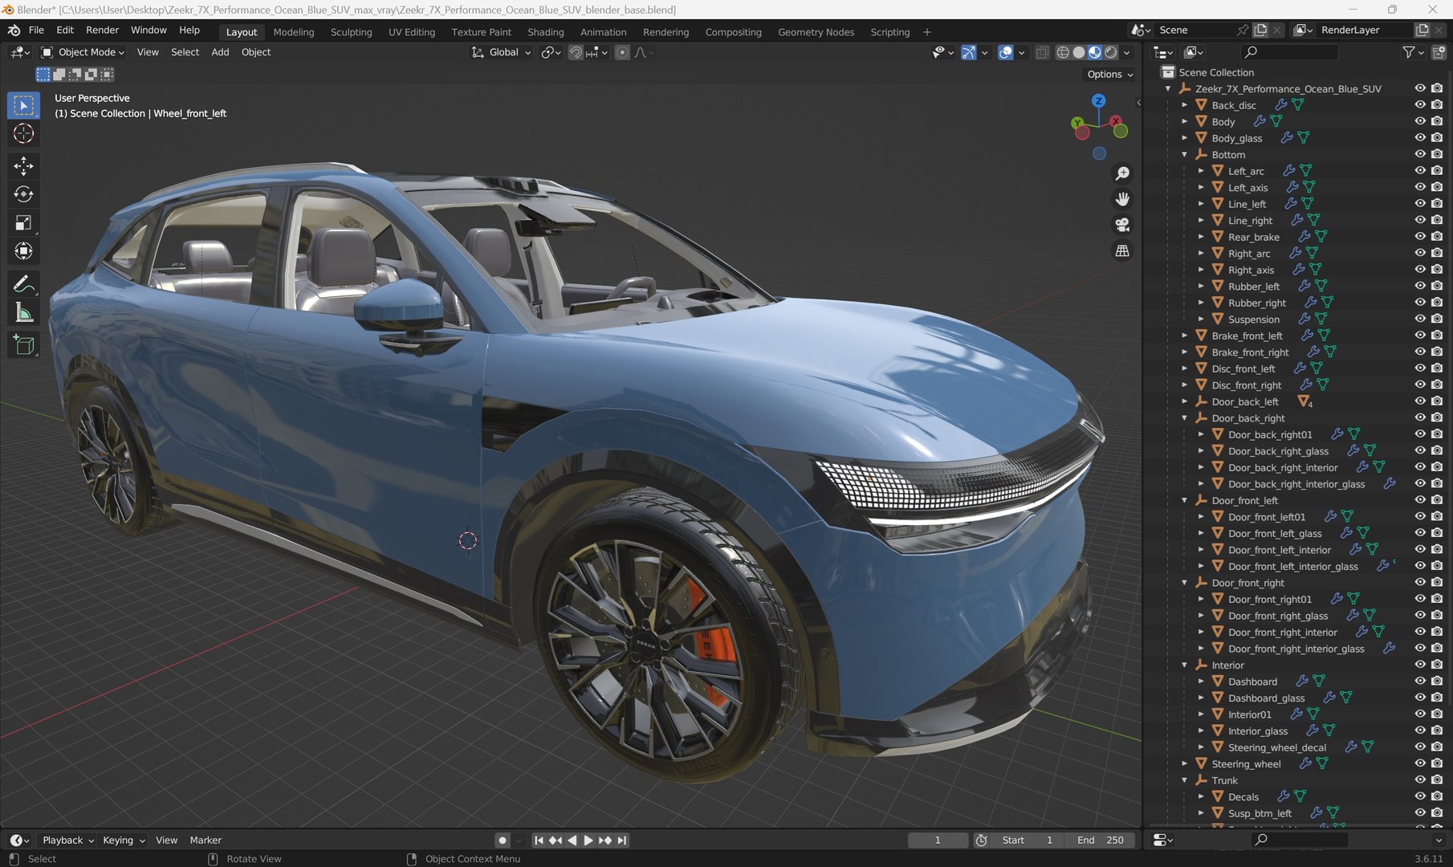Play animation in reverse
The height and width of the screenshot is (867, 1453).
572,841
